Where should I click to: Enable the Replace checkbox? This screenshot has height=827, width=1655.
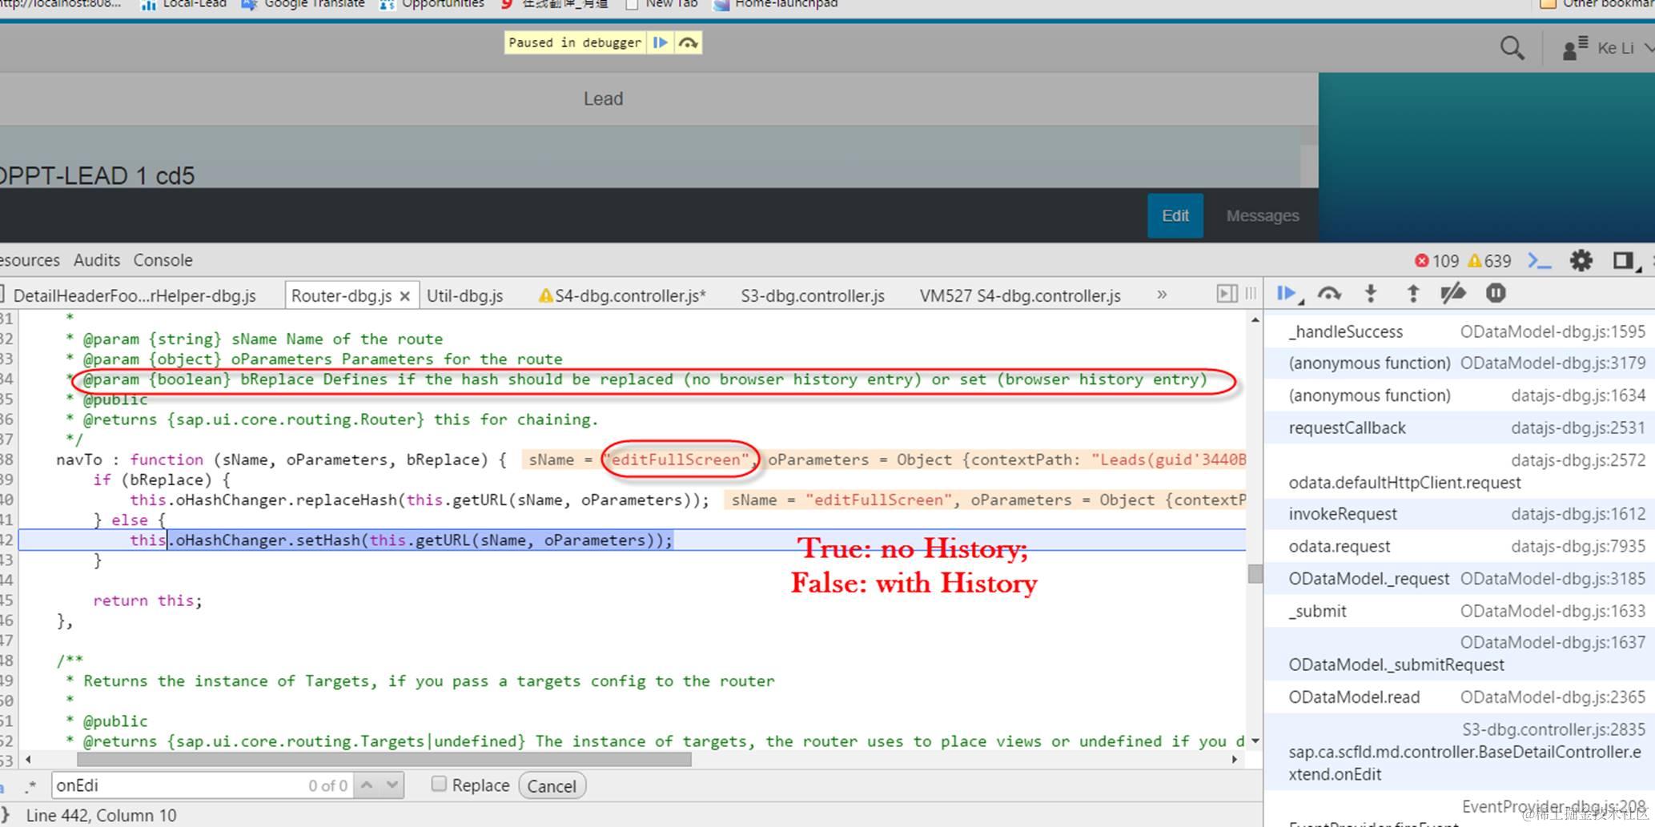pos(439,784)
